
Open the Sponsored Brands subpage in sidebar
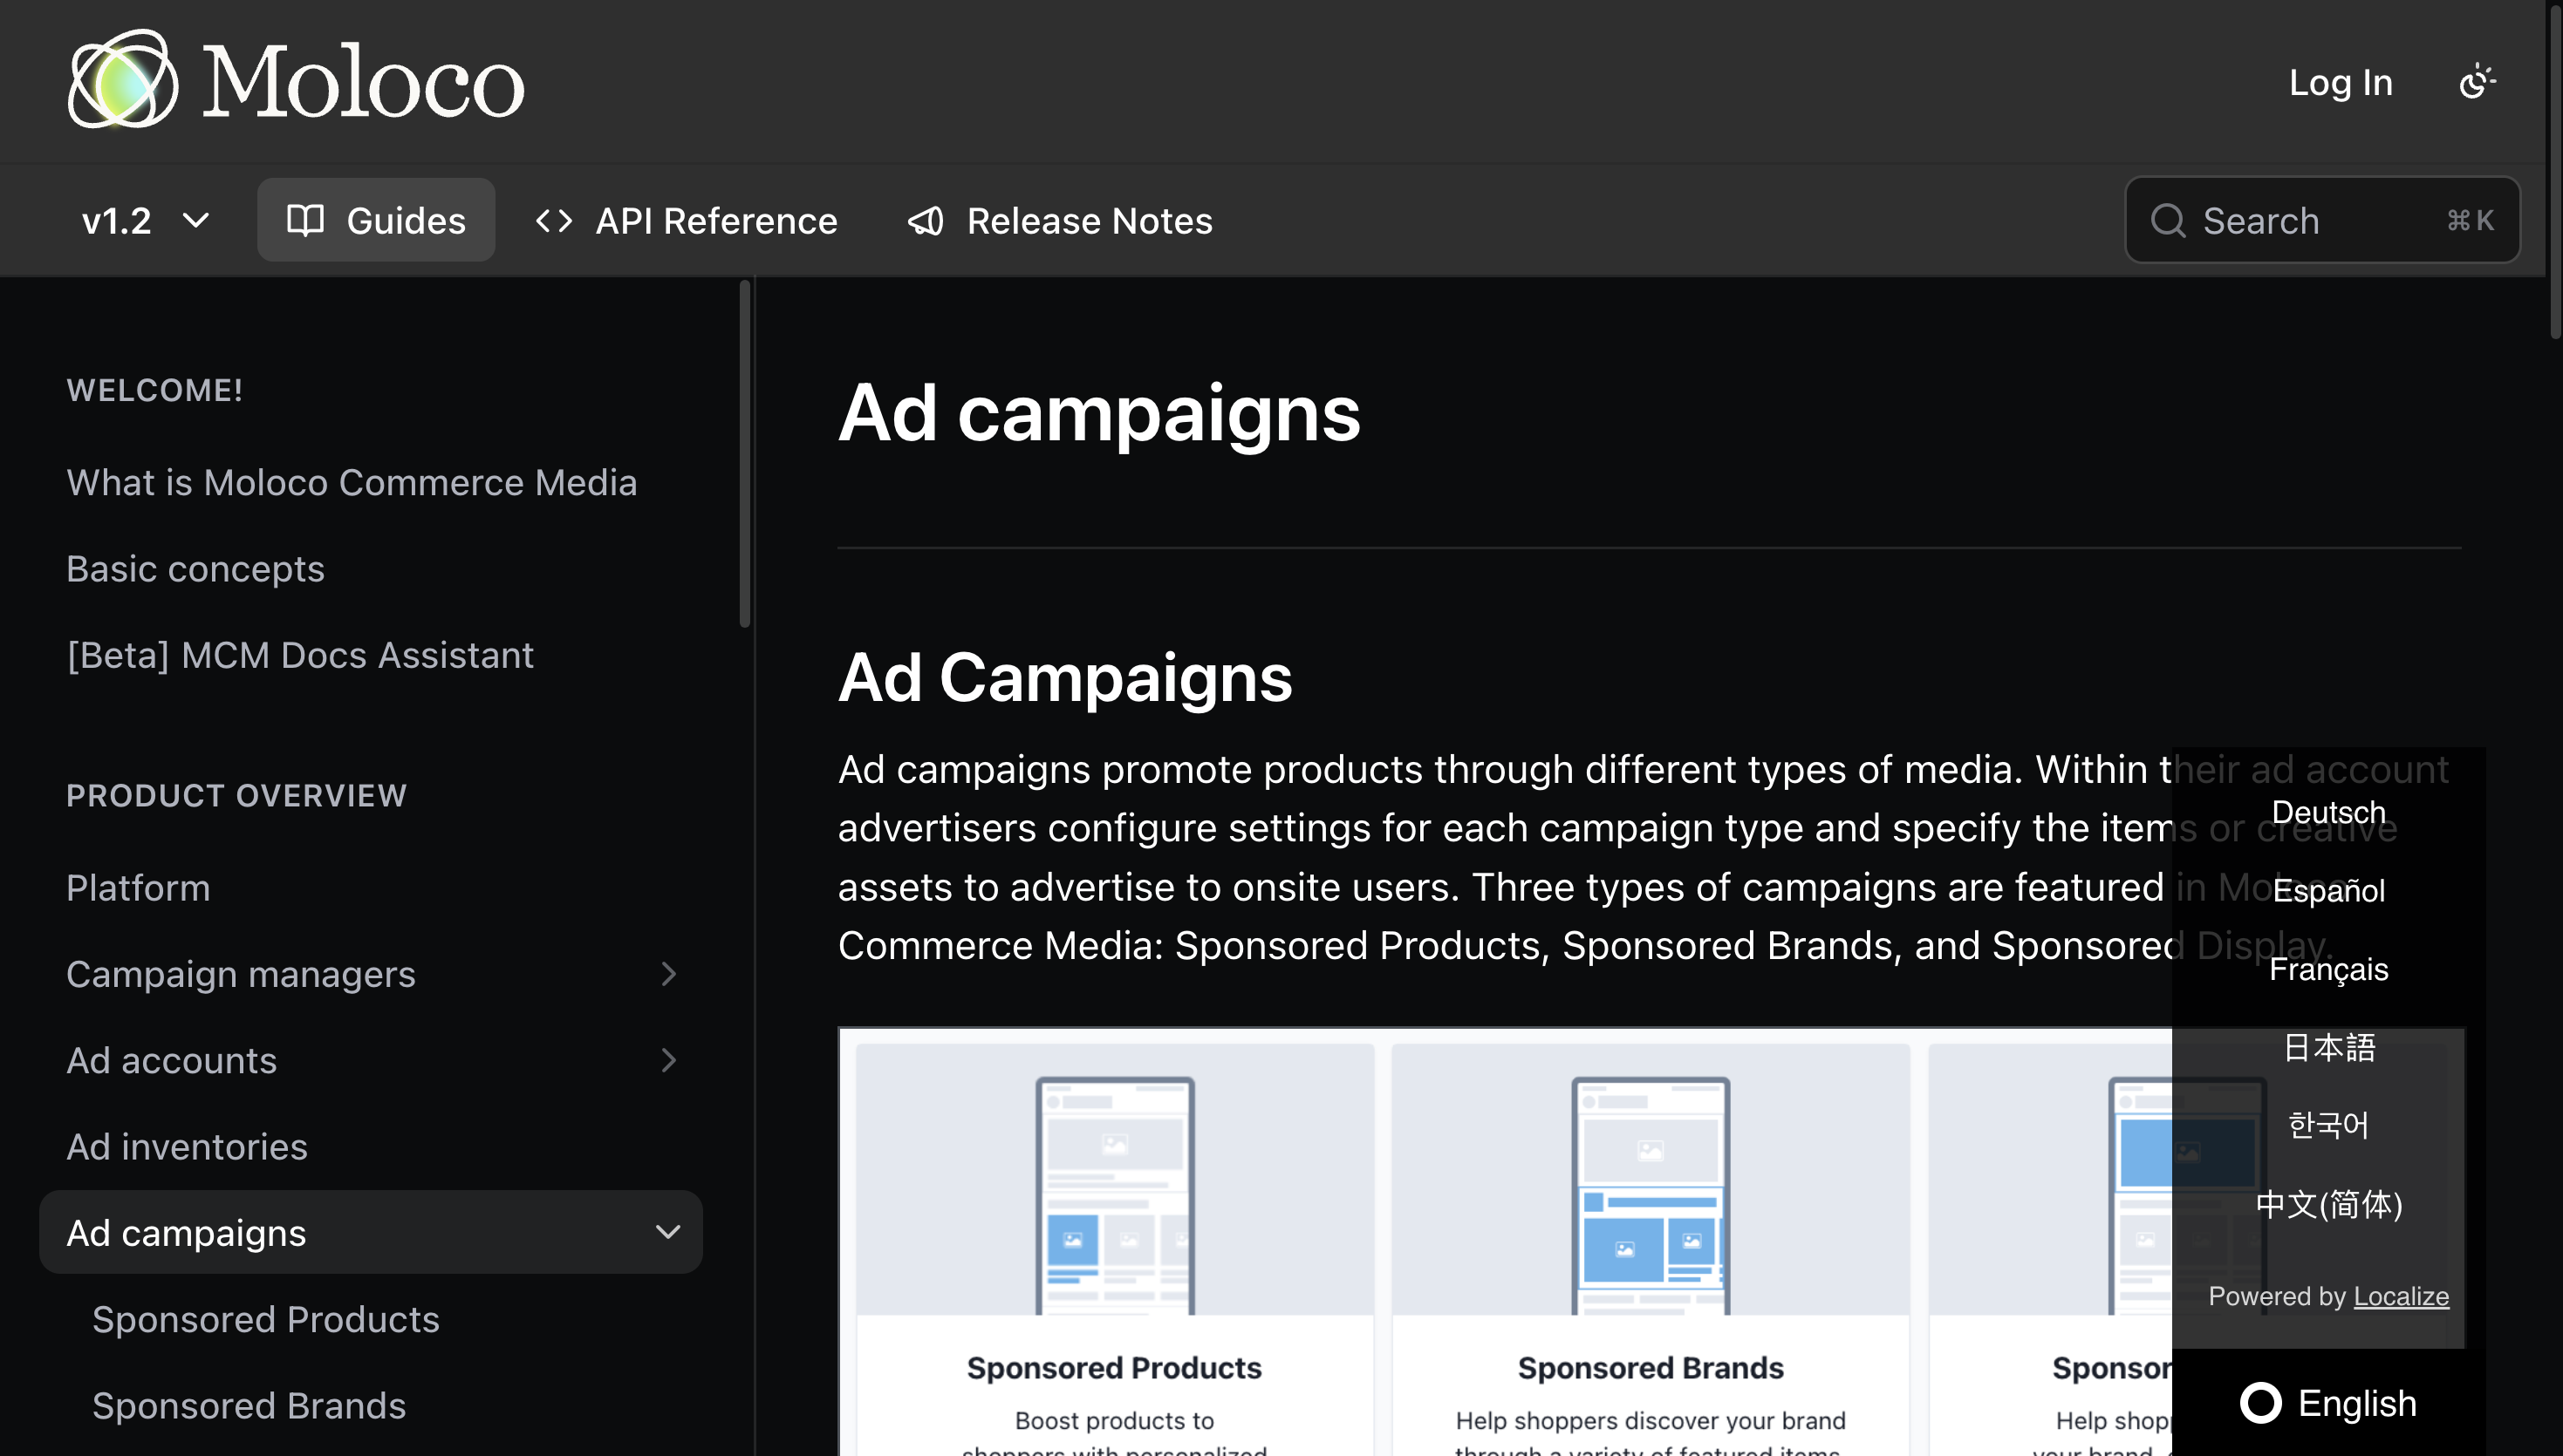[249, 1405]
